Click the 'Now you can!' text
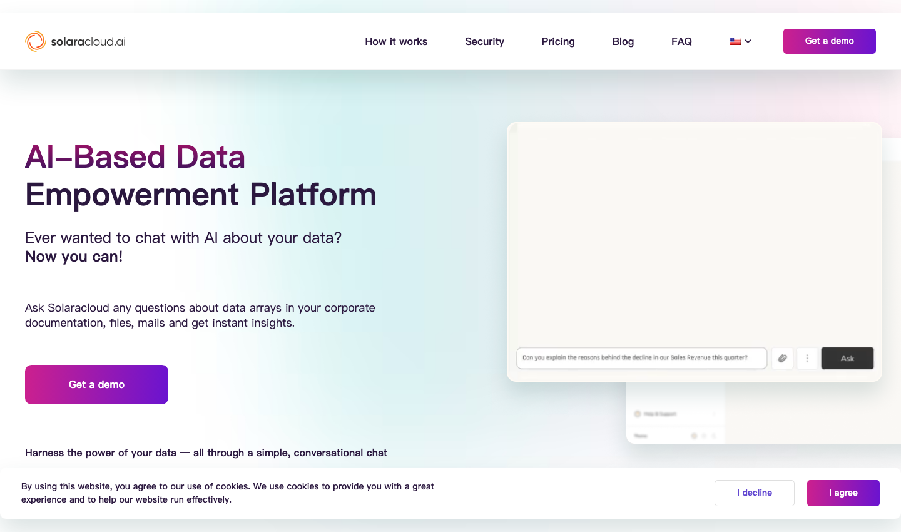The height and width of the screenshot is (532, 901). pyautogui.click(x=74, y=257)
